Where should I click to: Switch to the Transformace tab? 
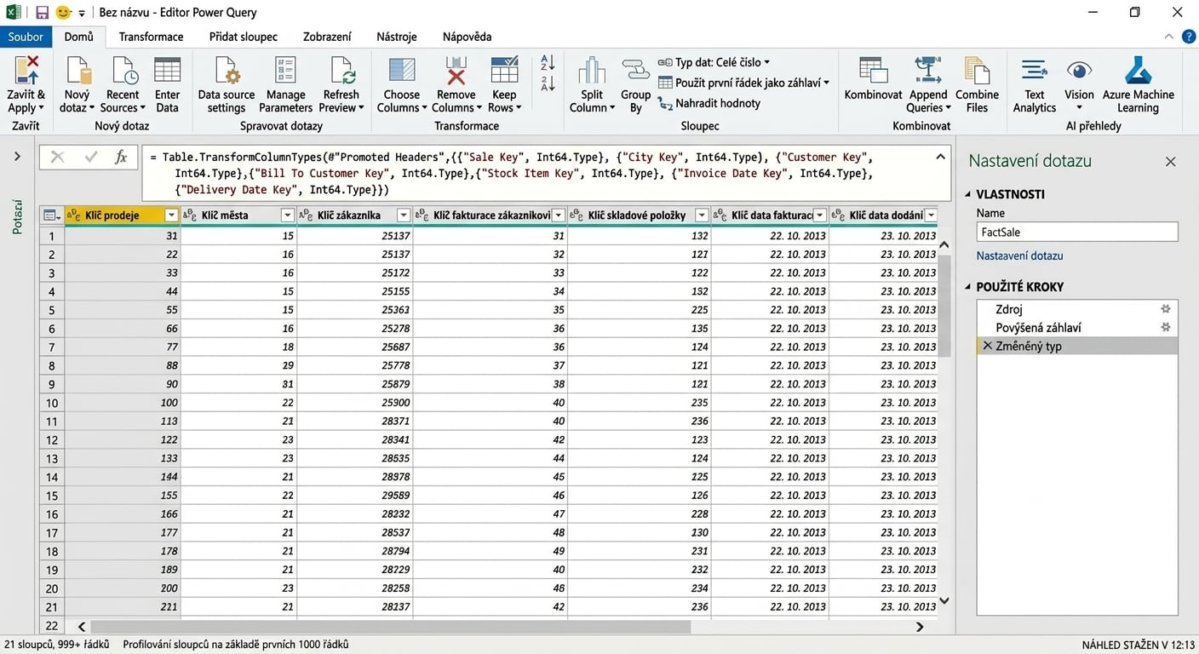point(151,37)
